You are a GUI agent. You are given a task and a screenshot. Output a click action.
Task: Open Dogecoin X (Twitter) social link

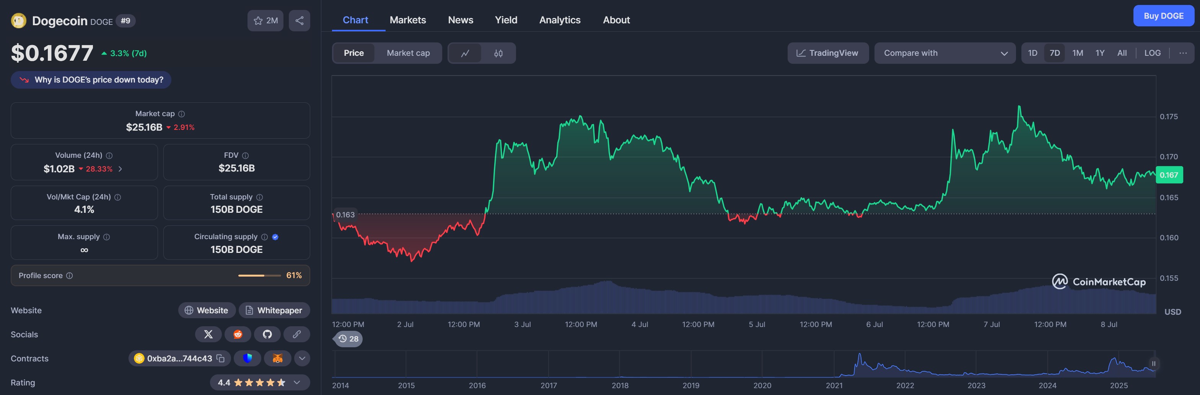[208, 334]
